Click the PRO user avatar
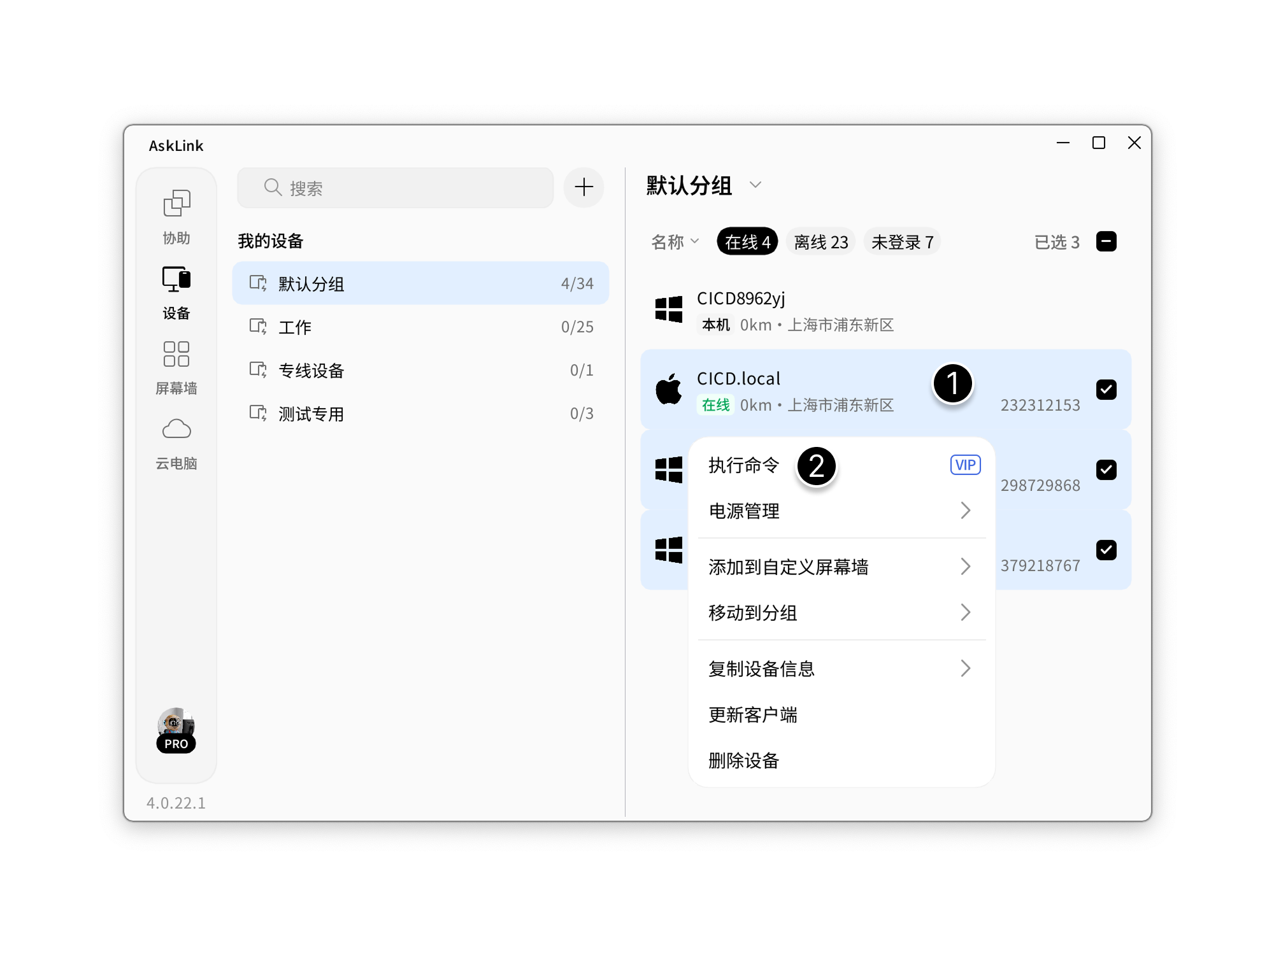Screen dimensions: 1274x955 (x=176, y=729)
